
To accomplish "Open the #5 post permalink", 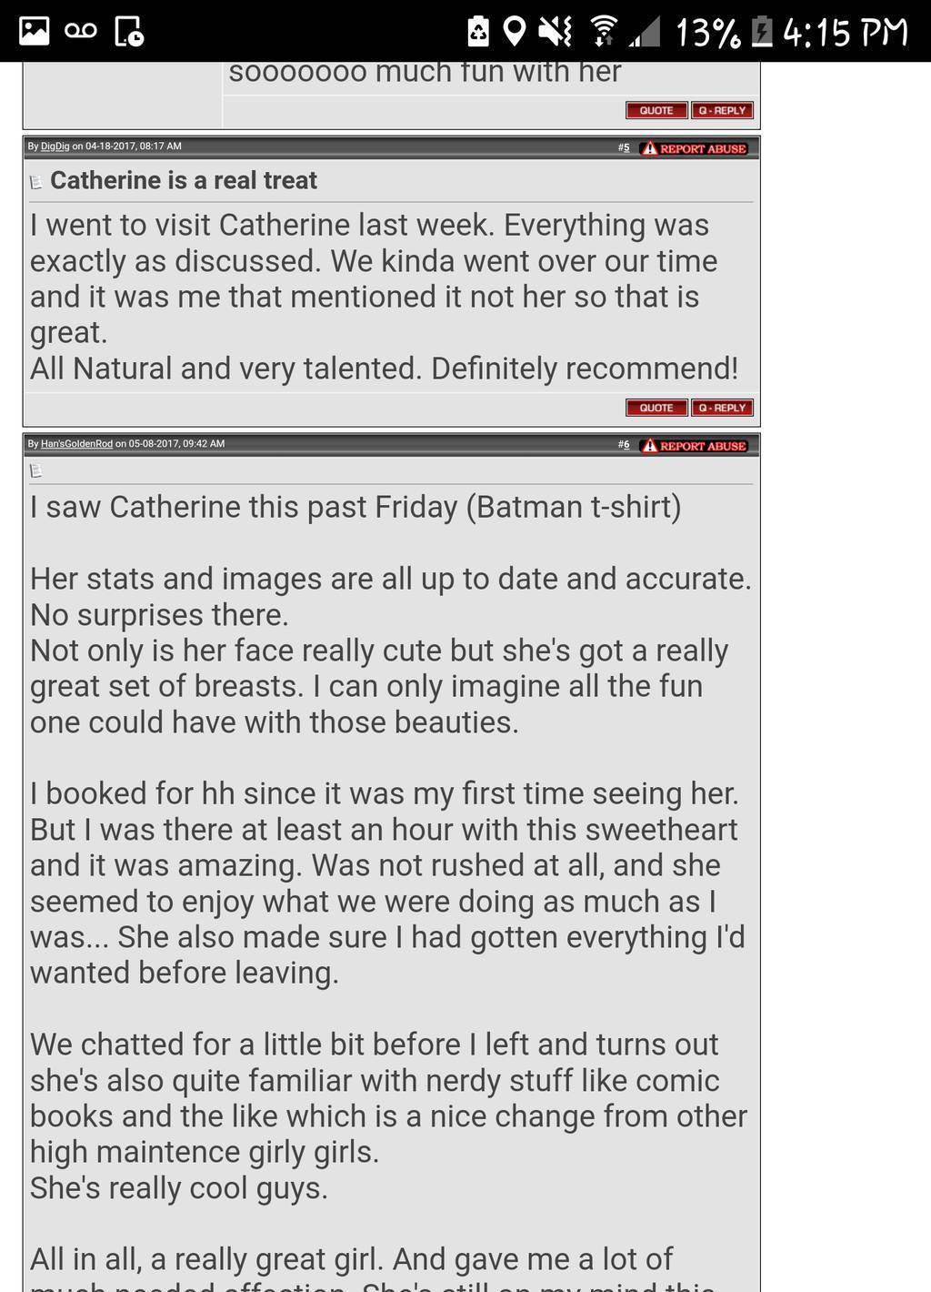I will click(x=624, y=147).
